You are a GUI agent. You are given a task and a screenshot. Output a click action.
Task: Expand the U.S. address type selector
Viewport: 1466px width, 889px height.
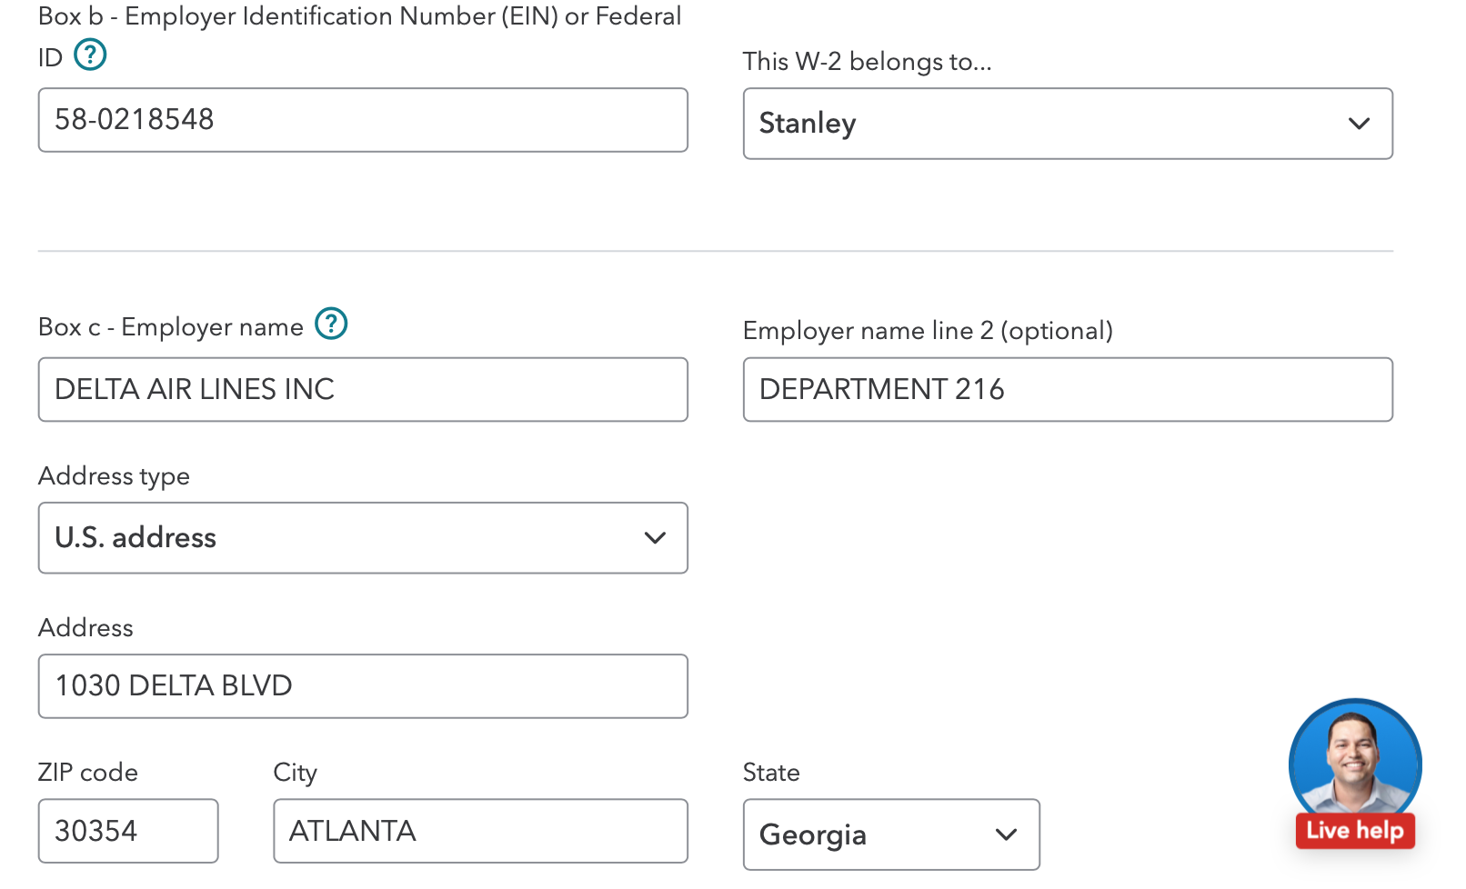pyautogui.click(x=362, y=538)
